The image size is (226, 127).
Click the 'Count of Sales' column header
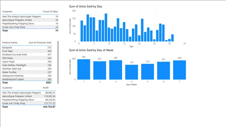tap(50, 12)
